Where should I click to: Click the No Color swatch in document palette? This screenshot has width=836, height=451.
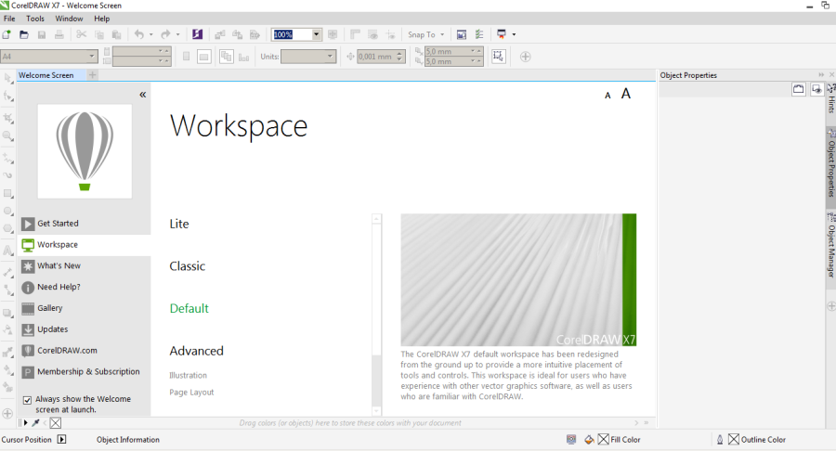tap(56, 423)
